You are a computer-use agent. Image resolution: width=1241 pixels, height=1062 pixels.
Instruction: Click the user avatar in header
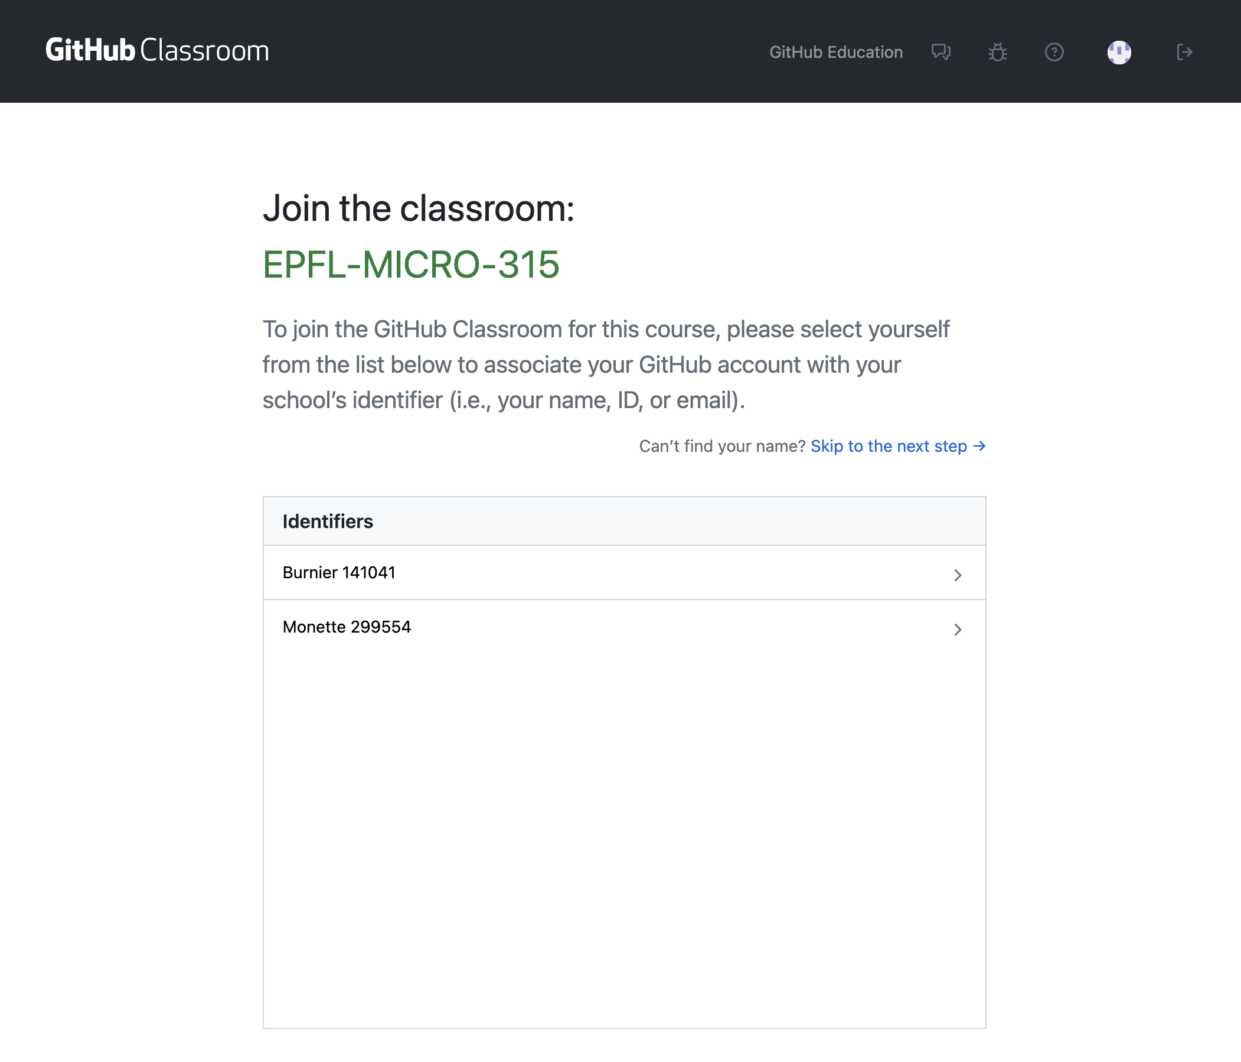pyautogui.click(x=1119, y=52)
